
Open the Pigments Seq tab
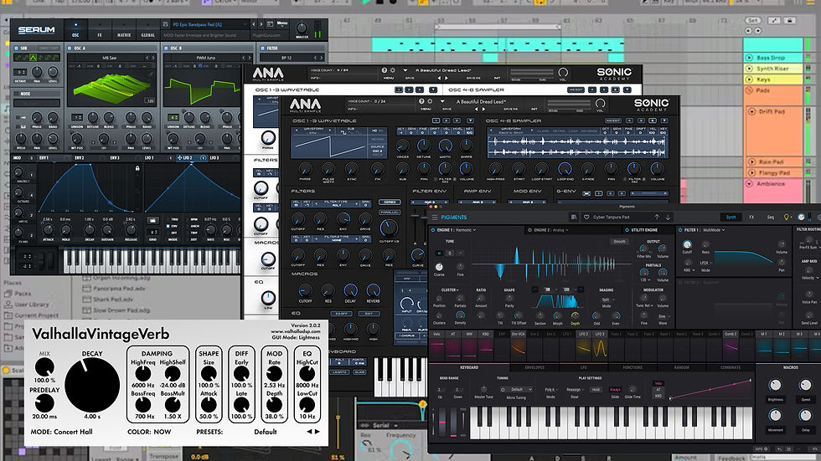point(770,217)
